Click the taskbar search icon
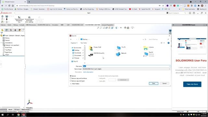 coord(8,115)
